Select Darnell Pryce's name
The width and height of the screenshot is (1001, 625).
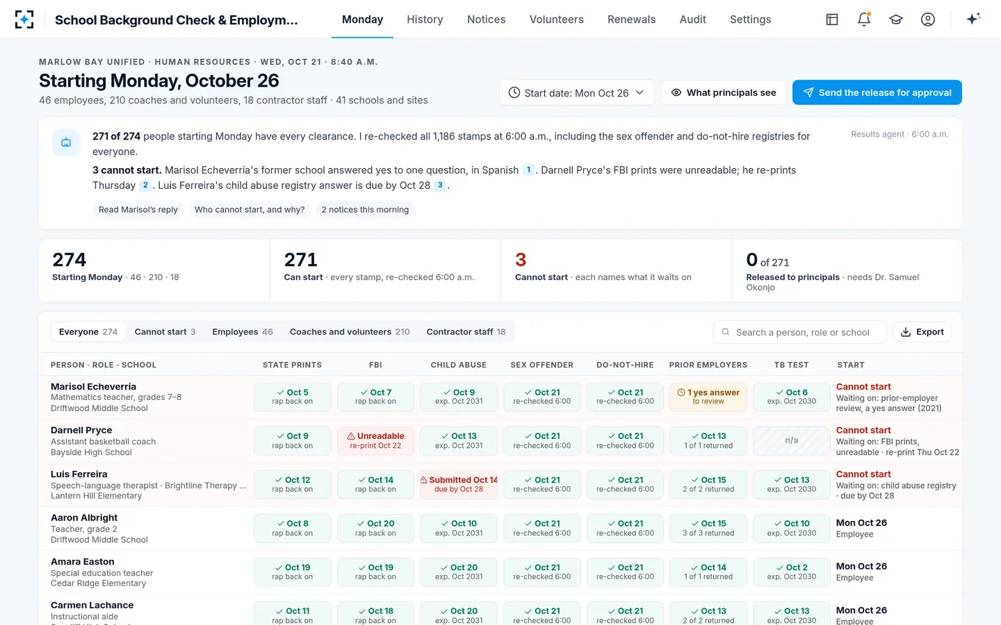pos(81,431)
